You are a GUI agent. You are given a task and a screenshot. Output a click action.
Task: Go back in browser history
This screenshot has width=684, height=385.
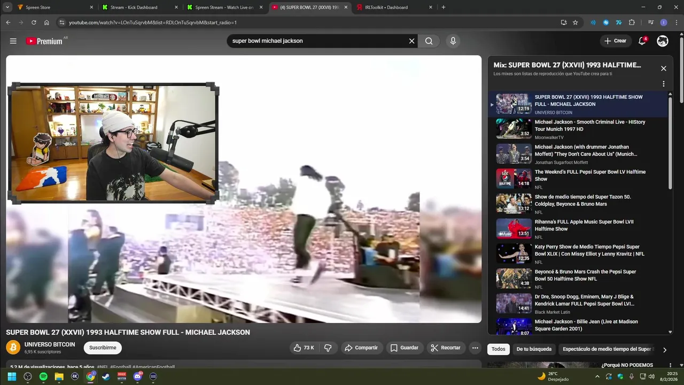(8, 22)
